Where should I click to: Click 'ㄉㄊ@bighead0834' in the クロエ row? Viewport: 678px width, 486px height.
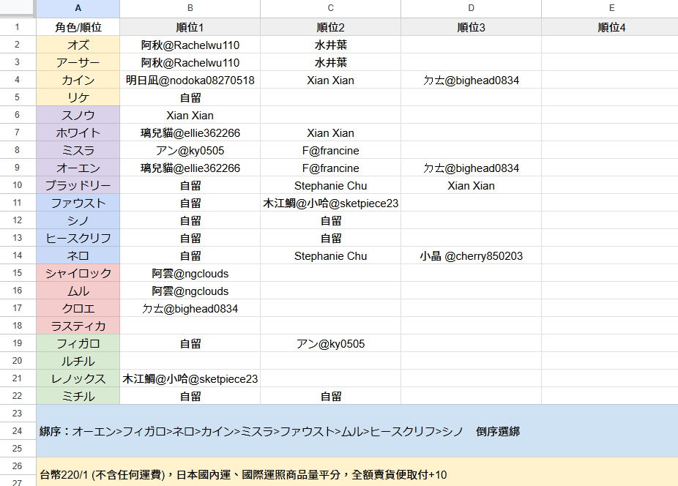click(190, 309)
